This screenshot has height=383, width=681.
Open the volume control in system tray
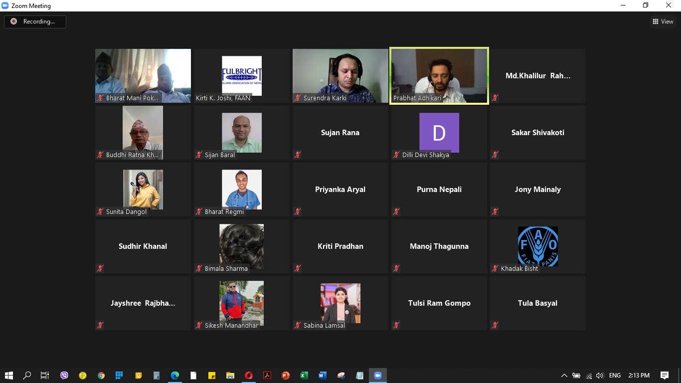(600, 376)
